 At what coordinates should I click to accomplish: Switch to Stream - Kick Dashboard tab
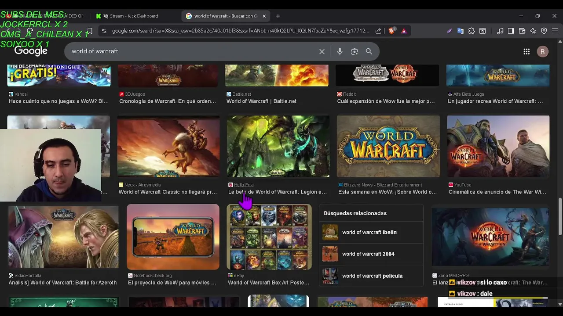point(134,16)
